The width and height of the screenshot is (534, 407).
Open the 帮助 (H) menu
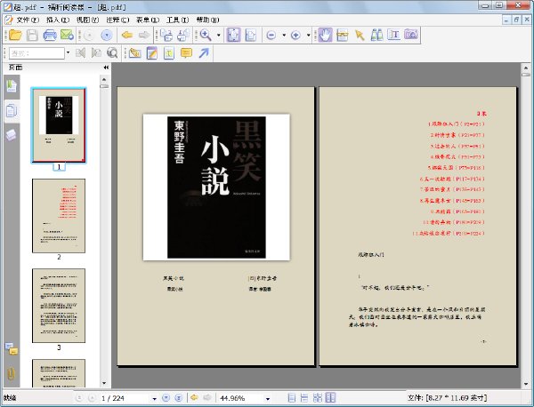(x=207, y=20)
